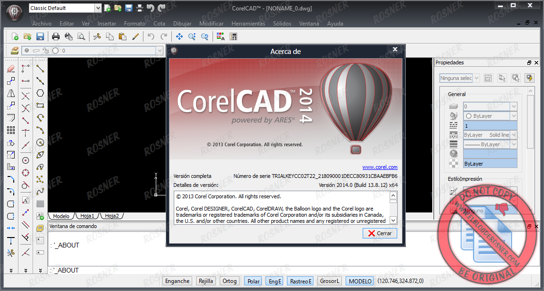
Task: Toggle Enganche snap mode in status bar
Action: pos(177,281)
